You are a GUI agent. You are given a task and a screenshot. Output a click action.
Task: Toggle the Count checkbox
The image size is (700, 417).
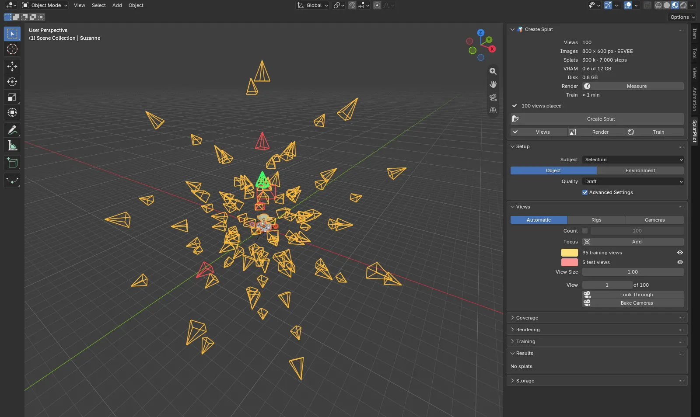click(585, 231)
